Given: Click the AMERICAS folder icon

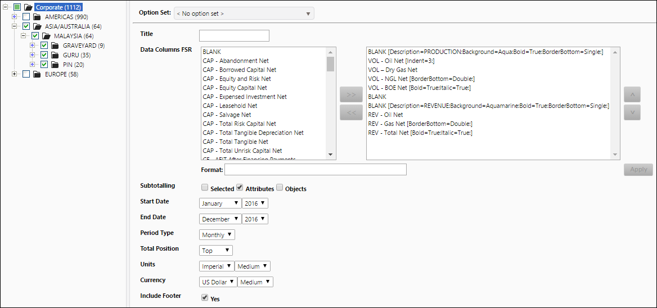Looking at the screenshot, I should click(x=37, y=17).
